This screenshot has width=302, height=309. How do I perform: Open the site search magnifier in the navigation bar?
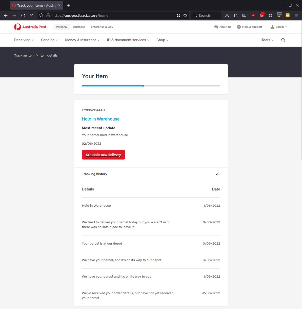click(x=283, y=40)
